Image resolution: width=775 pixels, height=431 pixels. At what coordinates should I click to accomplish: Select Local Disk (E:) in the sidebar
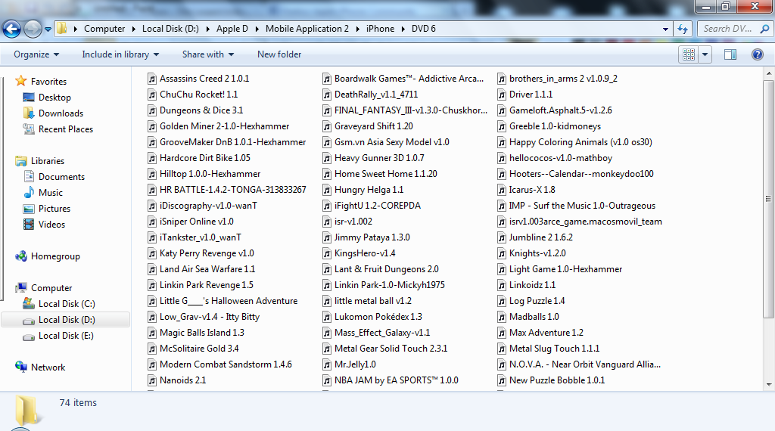point(66,336)
